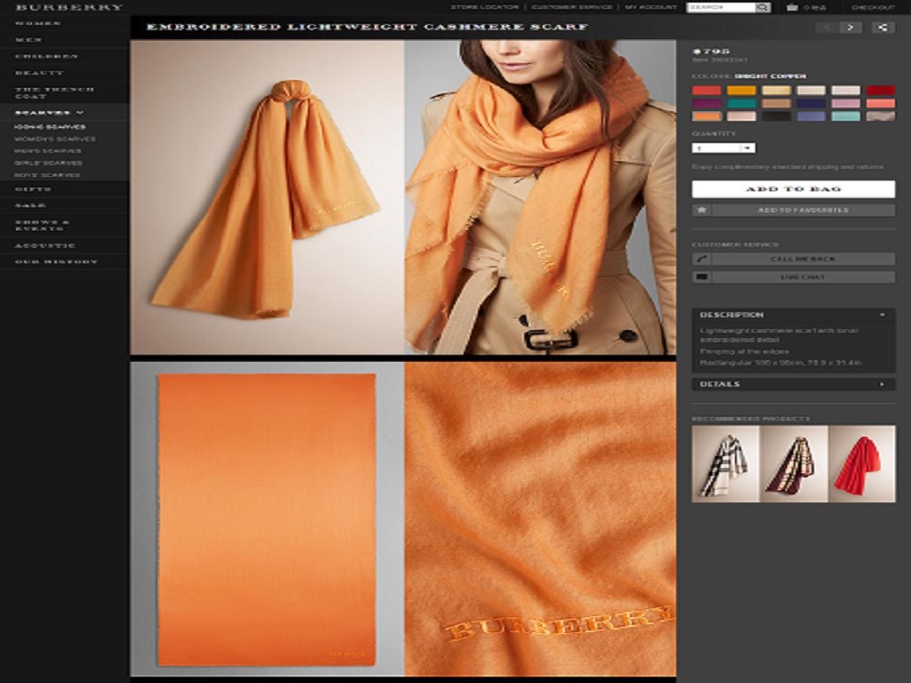This screenshot has width=911, height=683.
Task: Click Store Locator link
Action: click(x=485, y=7)
